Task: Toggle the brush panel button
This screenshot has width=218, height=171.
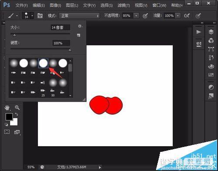Action: 40,16
